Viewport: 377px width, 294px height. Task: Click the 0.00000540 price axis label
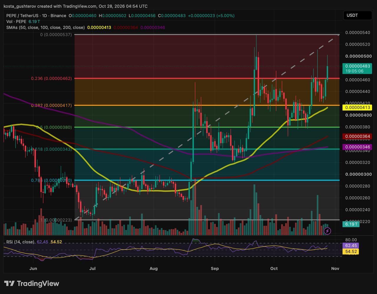click(x=358, y=32)
